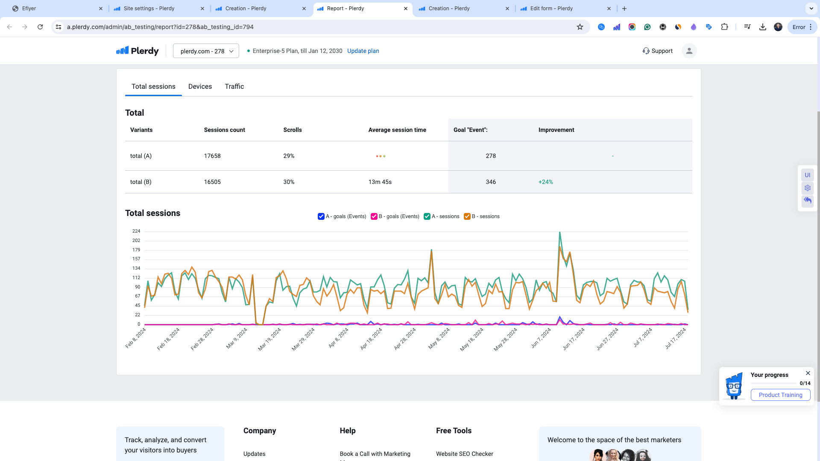Click the settings gear icon on right sidebar
This screenshot has width=820, height=461.
tap(808, 188)
